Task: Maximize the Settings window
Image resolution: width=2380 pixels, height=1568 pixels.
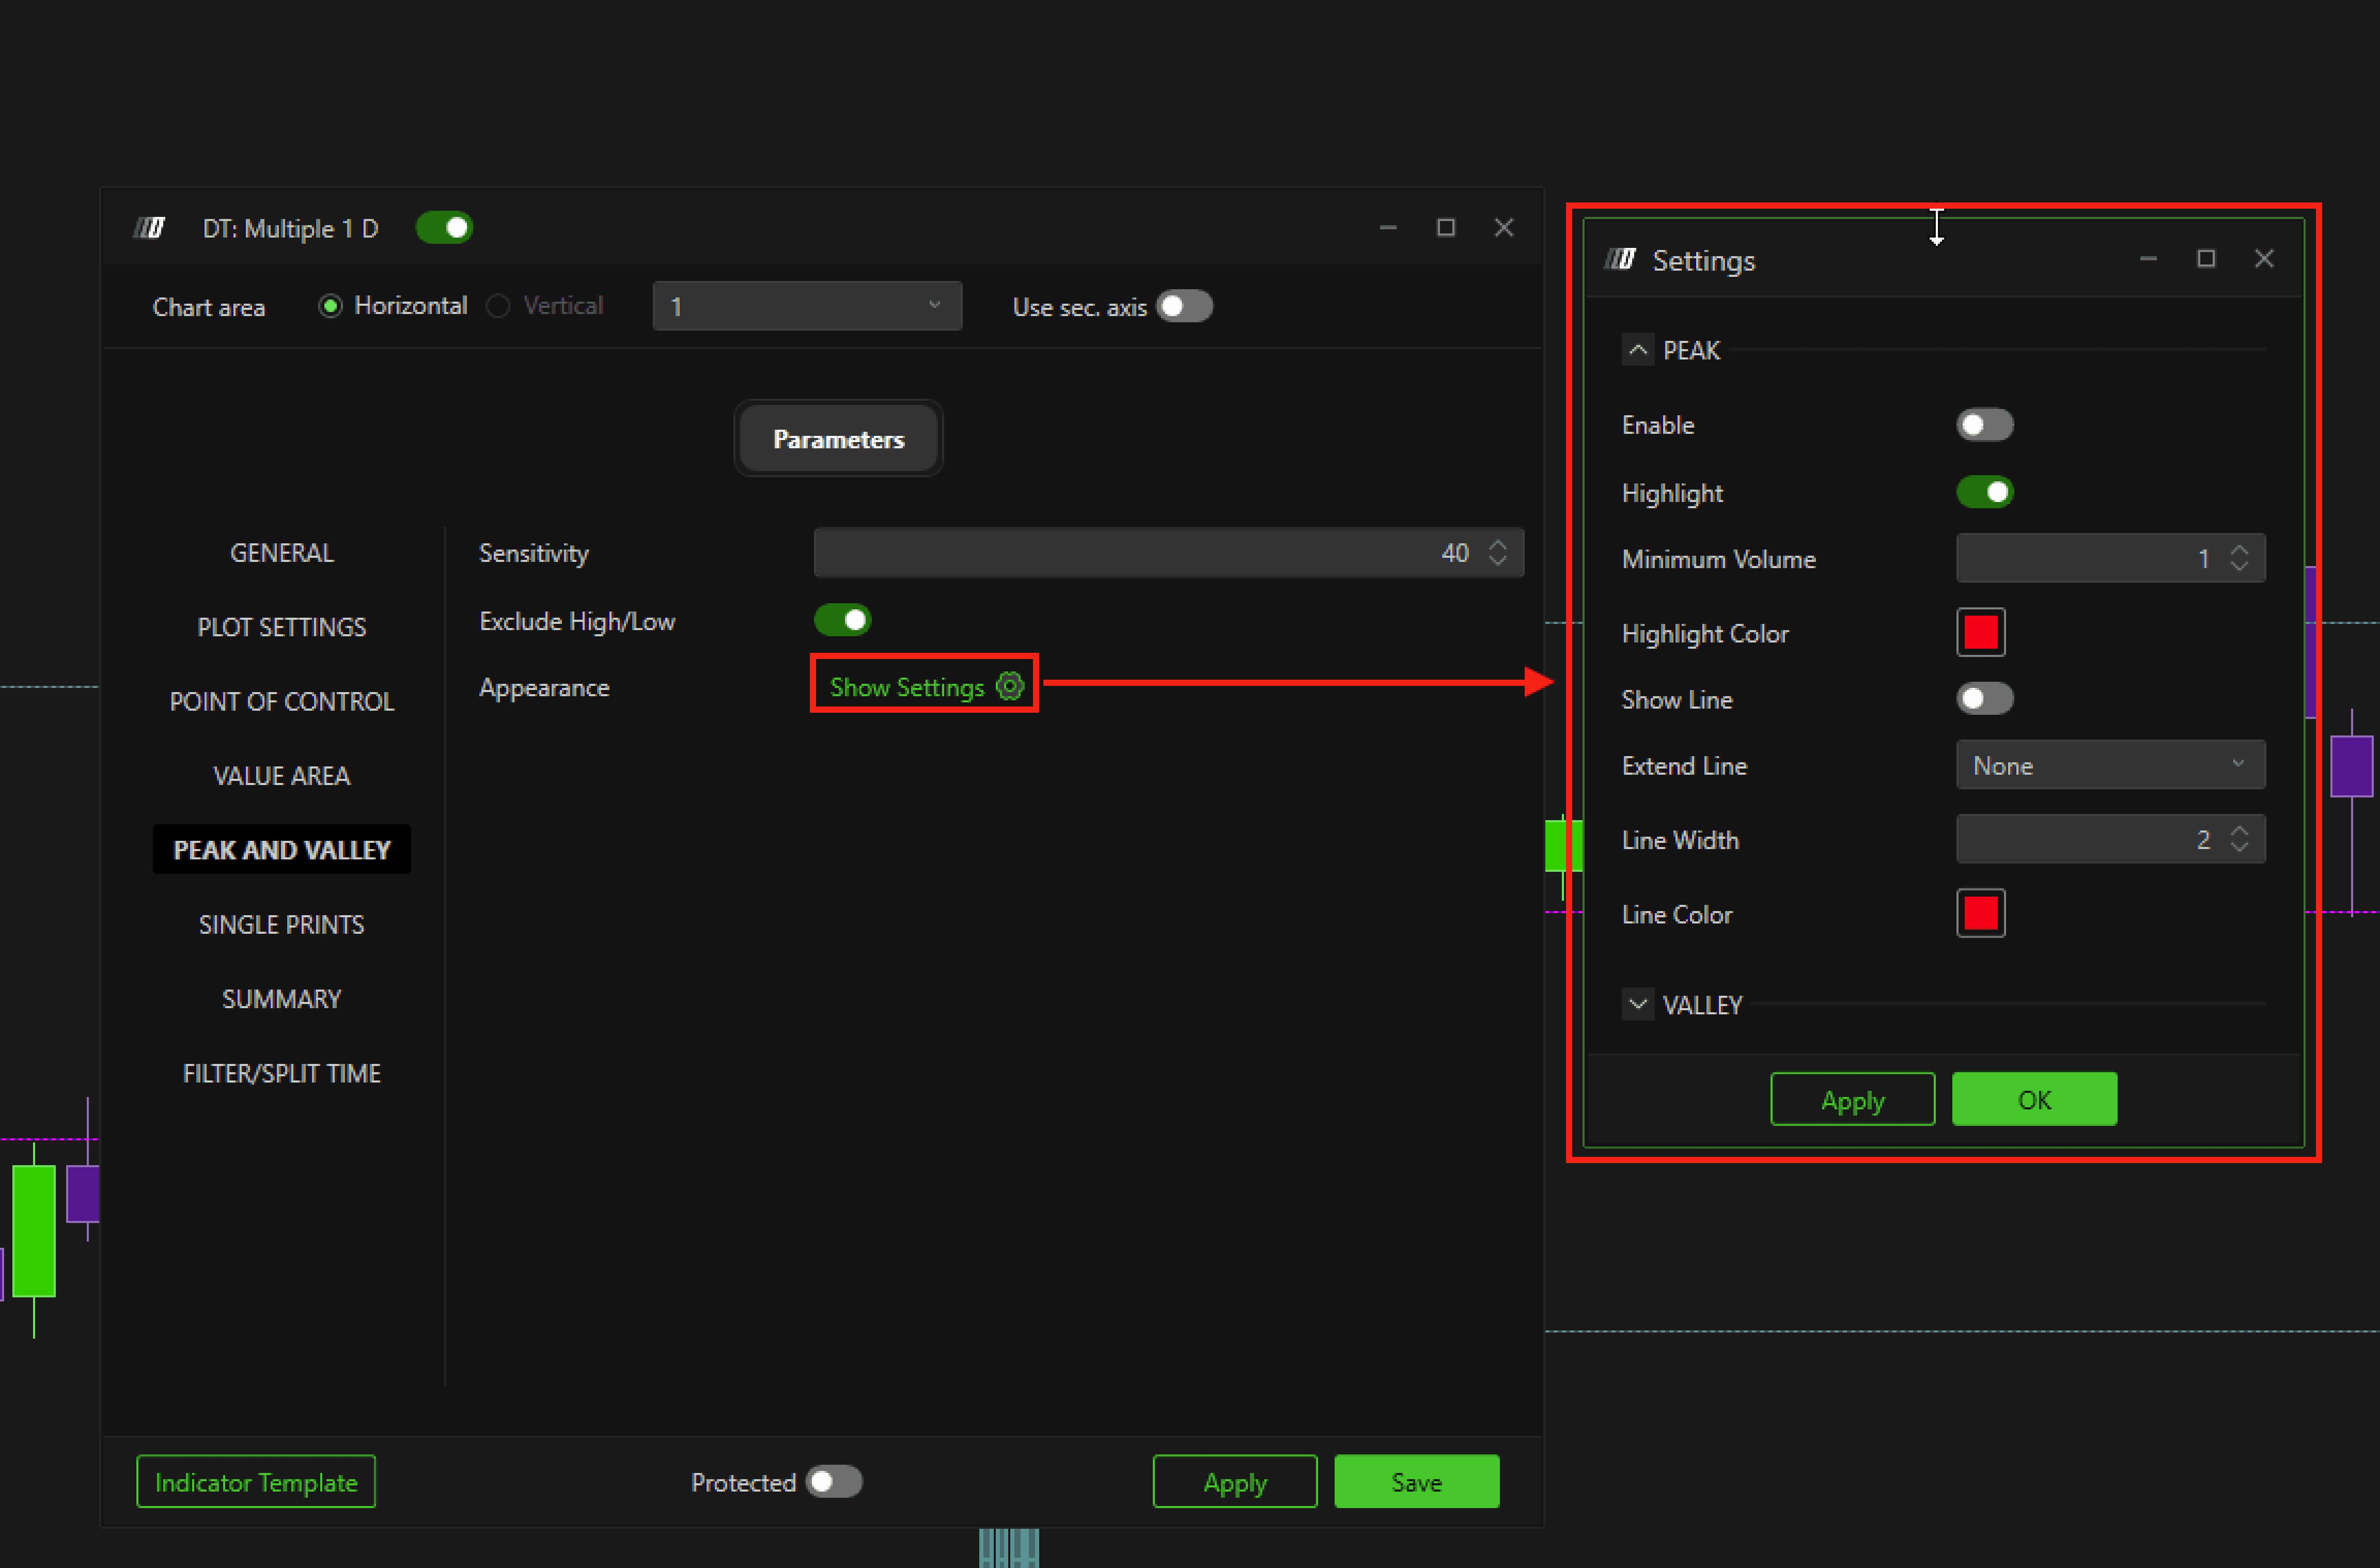Action: 2206,259
